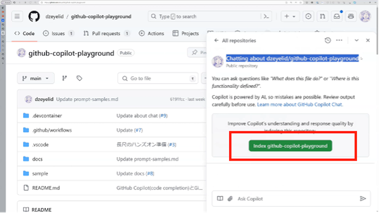Viewport: 379px width, 213px height.
Task: Open the #9 pull request link
Action: [163, 116]
